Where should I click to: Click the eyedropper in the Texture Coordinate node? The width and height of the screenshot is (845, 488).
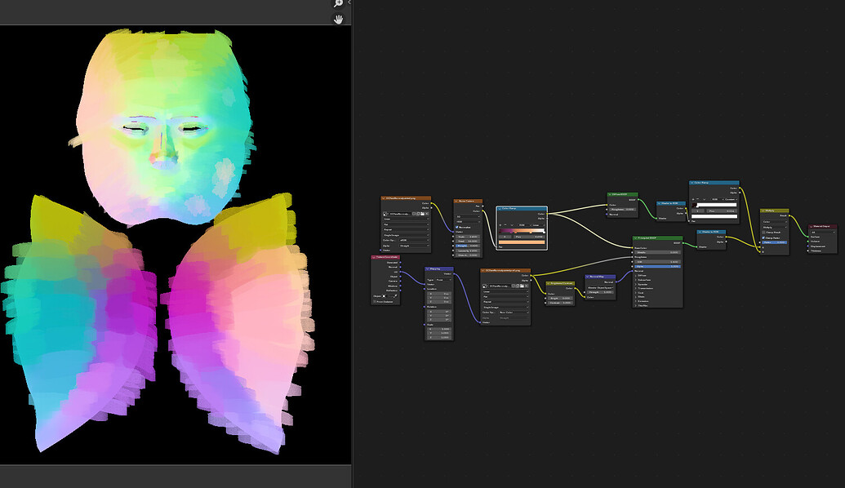[395, 296]
